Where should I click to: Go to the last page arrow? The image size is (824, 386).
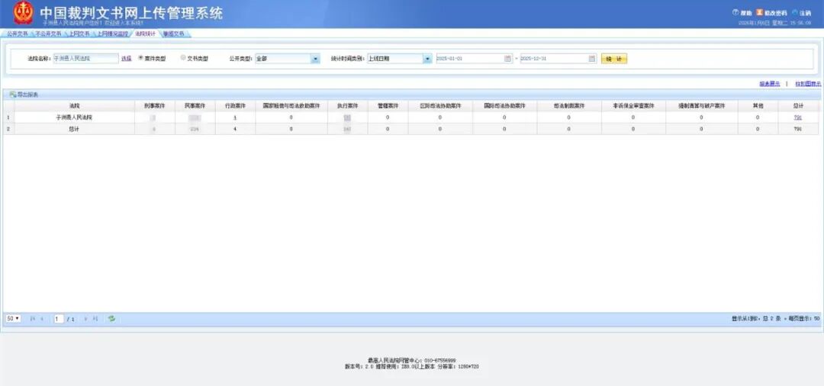pos(95,318)
